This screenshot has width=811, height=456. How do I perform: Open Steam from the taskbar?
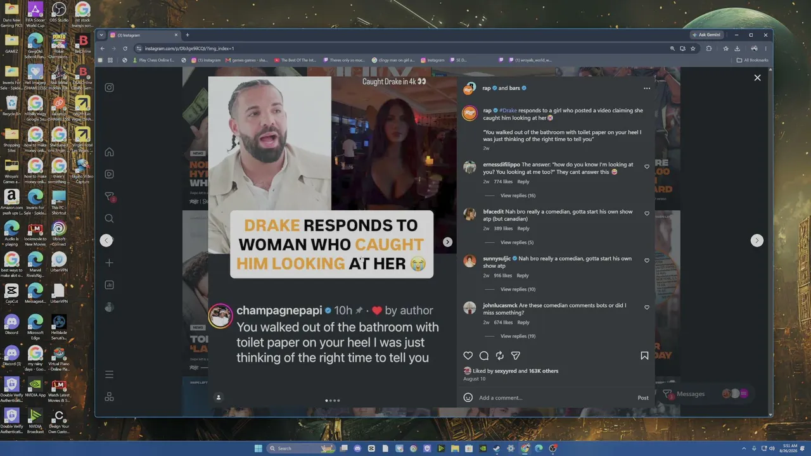click(x=496, y=448)
